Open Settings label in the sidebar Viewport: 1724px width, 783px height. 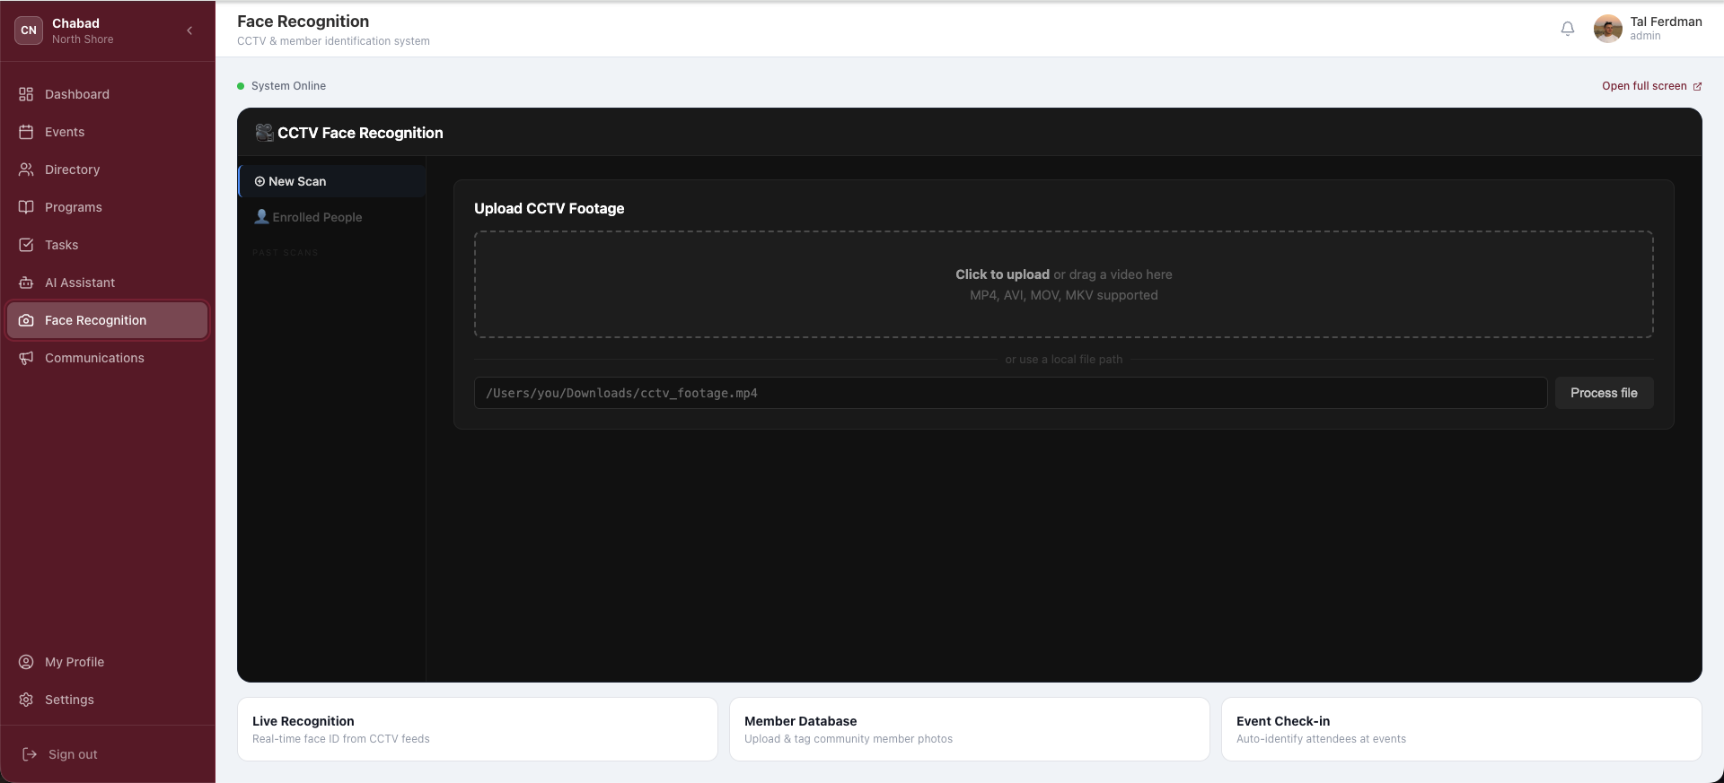click(69, 700)
